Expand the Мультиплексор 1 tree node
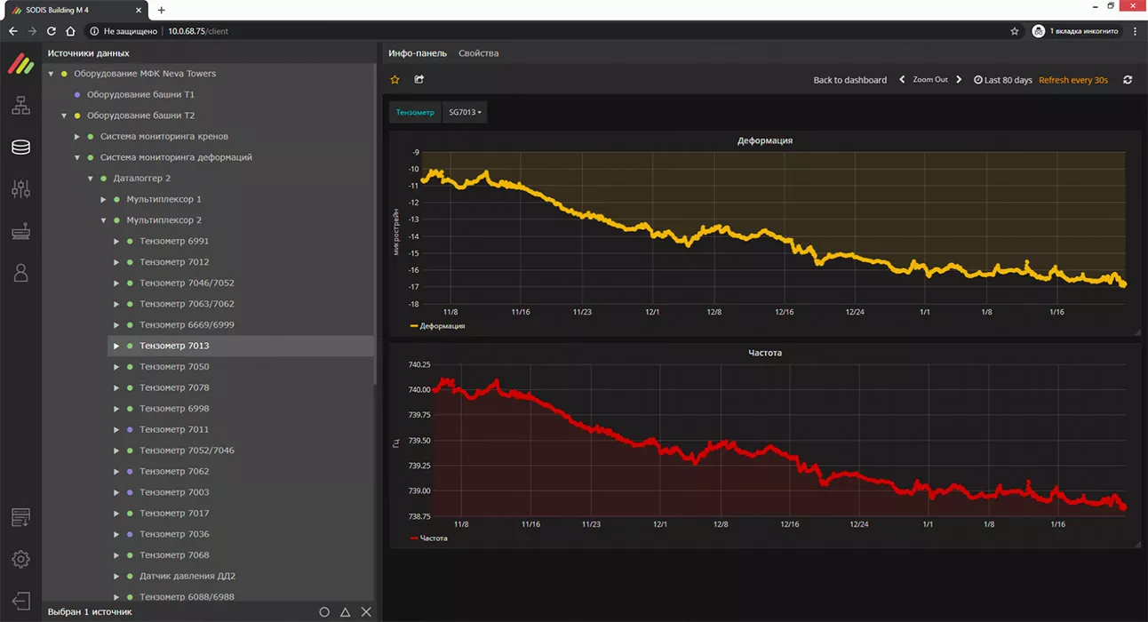The width and height of the screenshot is (1148, 622). (x=104, y=199)
